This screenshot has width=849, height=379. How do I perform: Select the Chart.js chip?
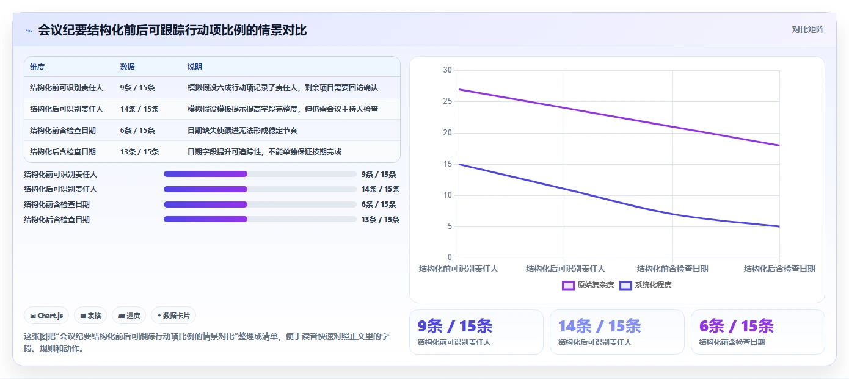click(47, 316)
